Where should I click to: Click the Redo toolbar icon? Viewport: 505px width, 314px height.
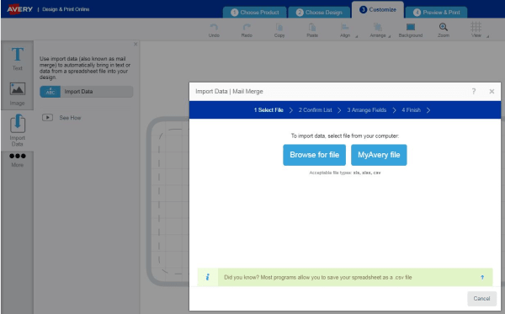click(247, 30)
